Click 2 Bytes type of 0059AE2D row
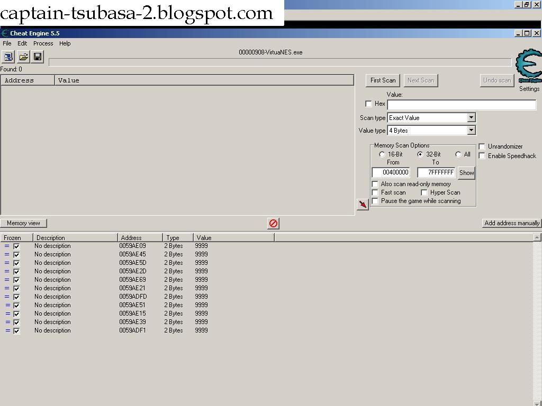Screen dimensions: 542x406 [x=174, y=271]
